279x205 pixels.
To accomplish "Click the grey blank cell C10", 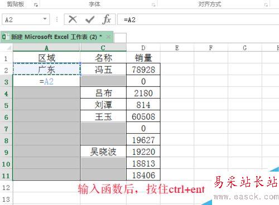I will coord(103,163).
